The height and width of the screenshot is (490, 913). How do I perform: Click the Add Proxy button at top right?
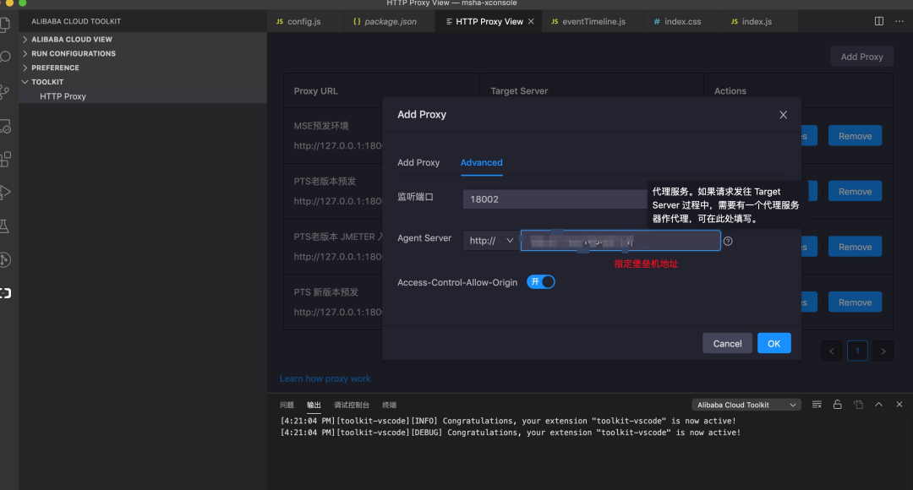(x=861, y=57)
